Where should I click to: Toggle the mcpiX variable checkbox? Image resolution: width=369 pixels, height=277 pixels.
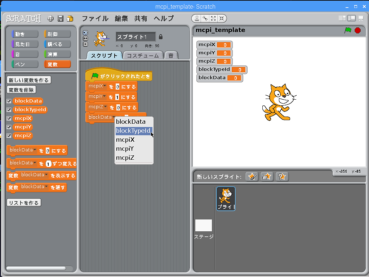coord(9,118)
